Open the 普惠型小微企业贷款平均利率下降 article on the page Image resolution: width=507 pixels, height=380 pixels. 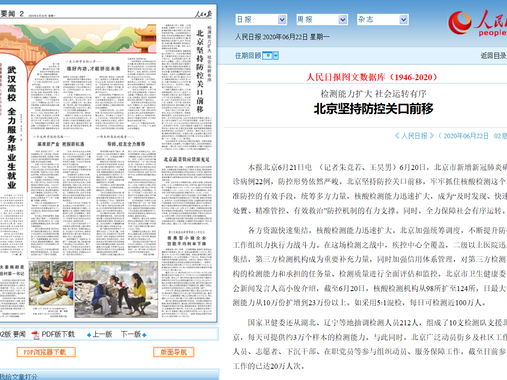pos(186,240)
